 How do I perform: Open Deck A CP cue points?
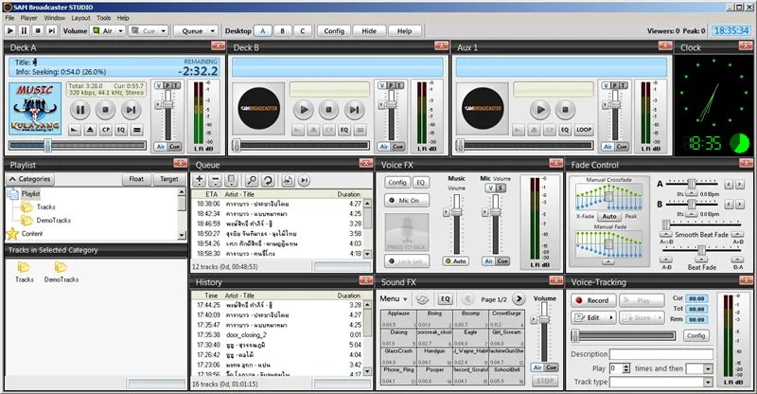[105, 130]
